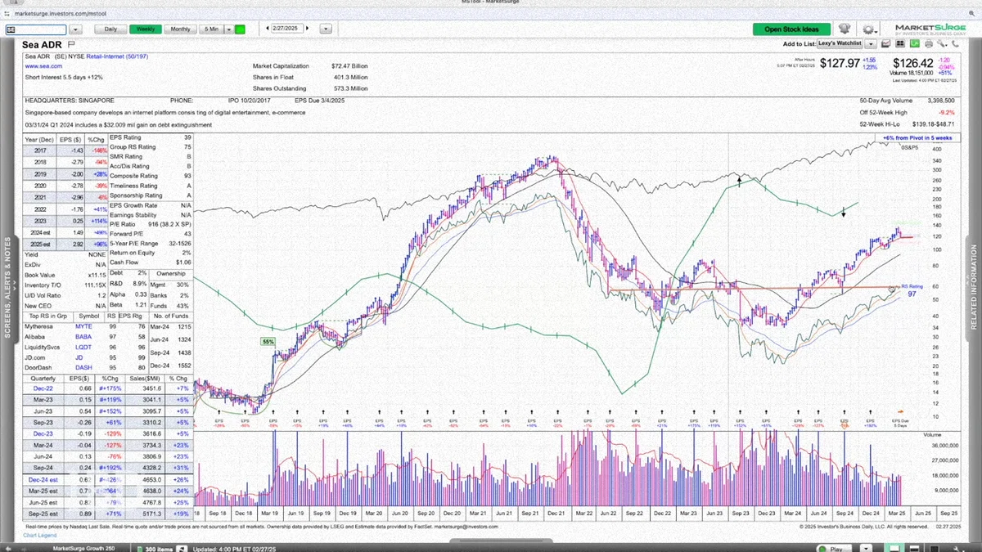Image resolution: width=982 pixels, height=552 pixels.
Task: Focus the ticker symbol input field
Action: [36, 29]
